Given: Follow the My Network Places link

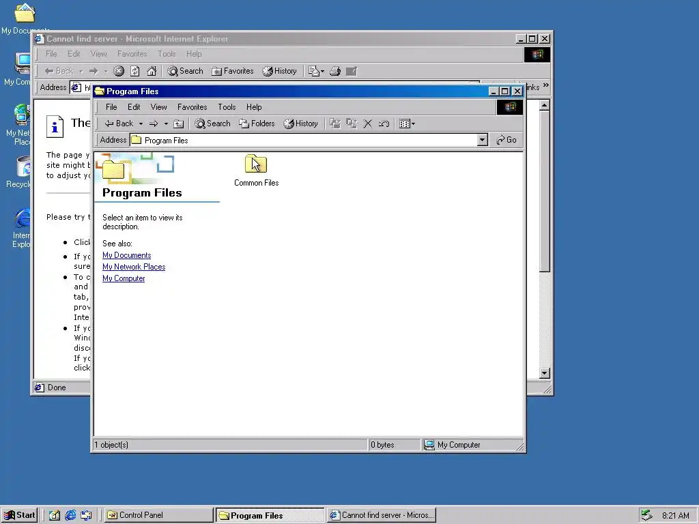Looking at the screenshot, I should 134,267.
